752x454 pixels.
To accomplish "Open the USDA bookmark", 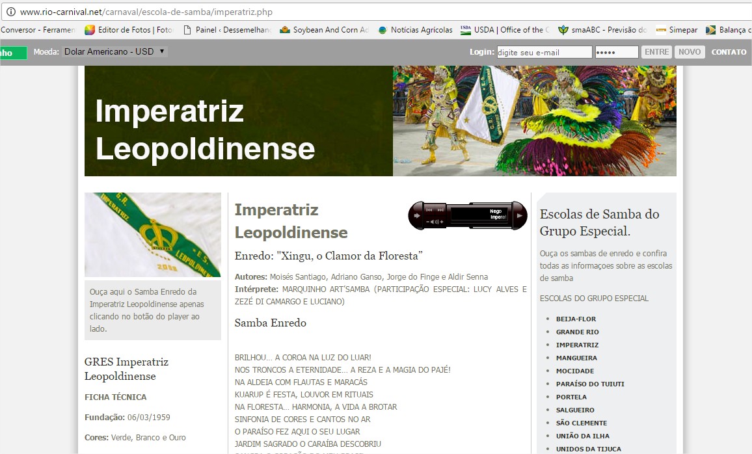I will coord(504,30).
